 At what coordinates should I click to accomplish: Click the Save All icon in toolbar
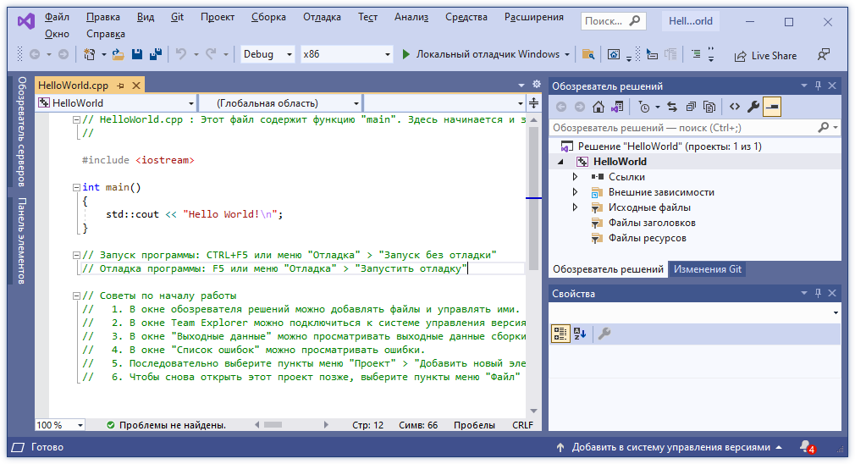click(x=155, y=54)
